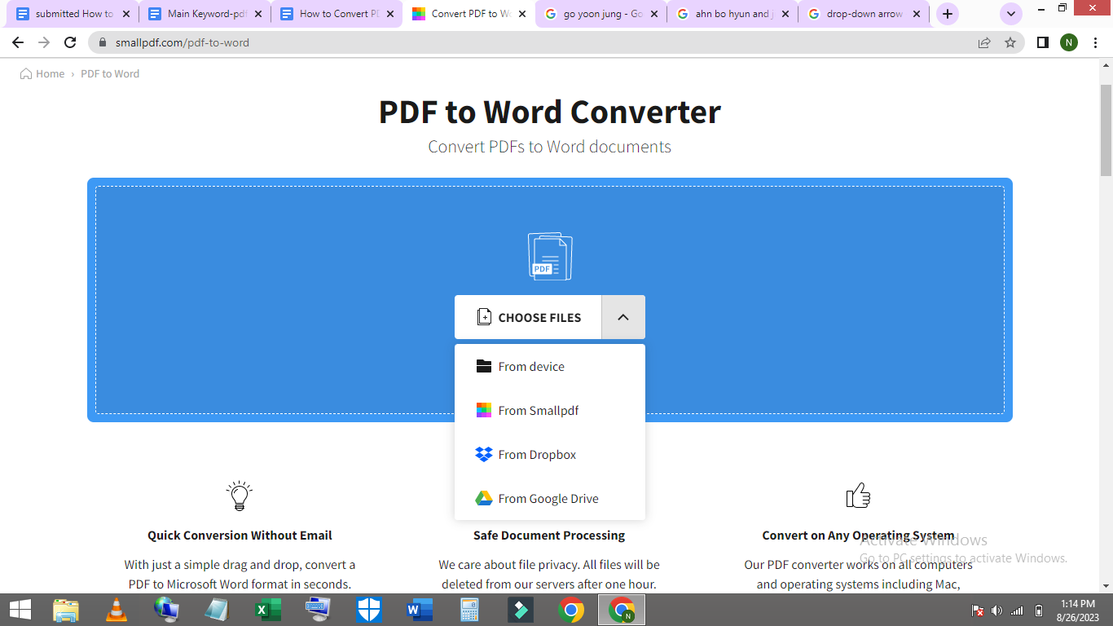
Task: Collapse the upload options chevron
Action: [x=623, y=317]
